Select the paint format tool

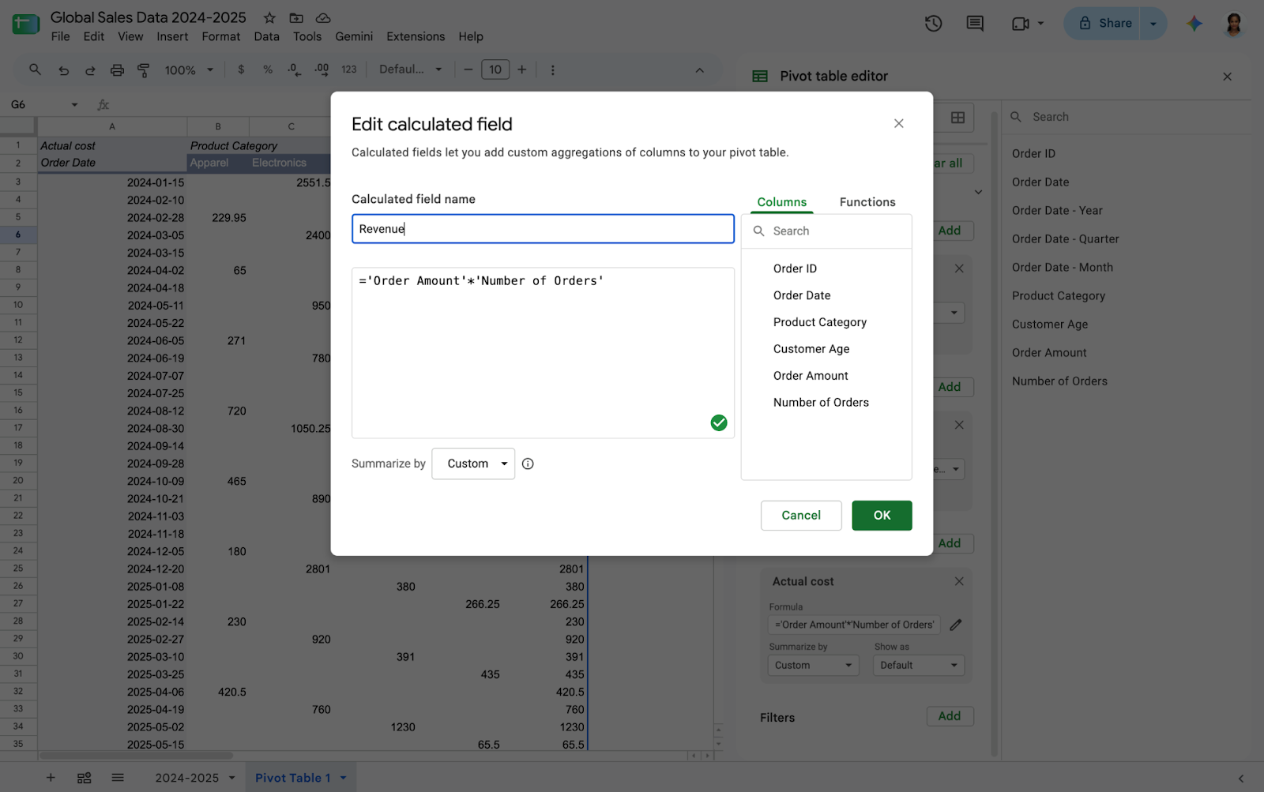[144, 70]
